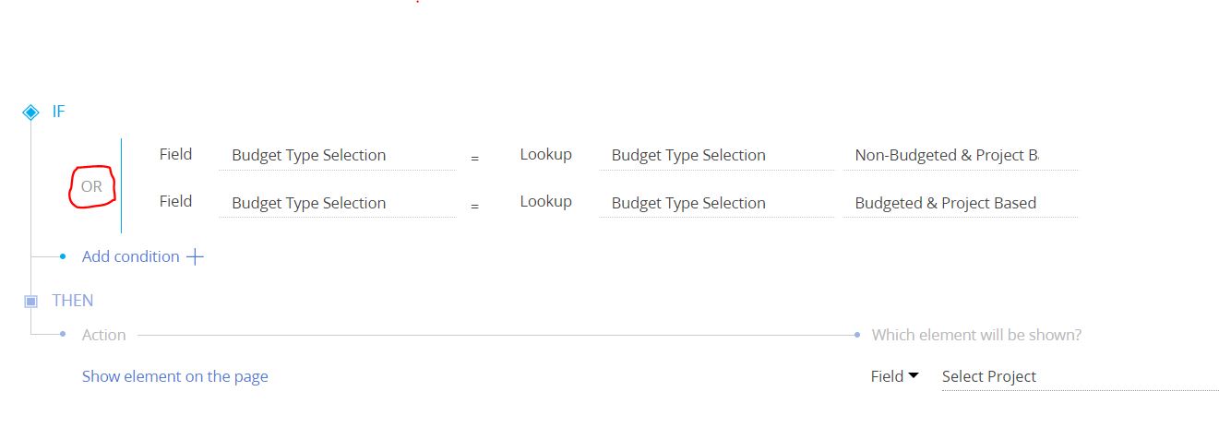Click first condition's Field label
Viewport: 1219px width, 439px height.
tap(175, 154)
